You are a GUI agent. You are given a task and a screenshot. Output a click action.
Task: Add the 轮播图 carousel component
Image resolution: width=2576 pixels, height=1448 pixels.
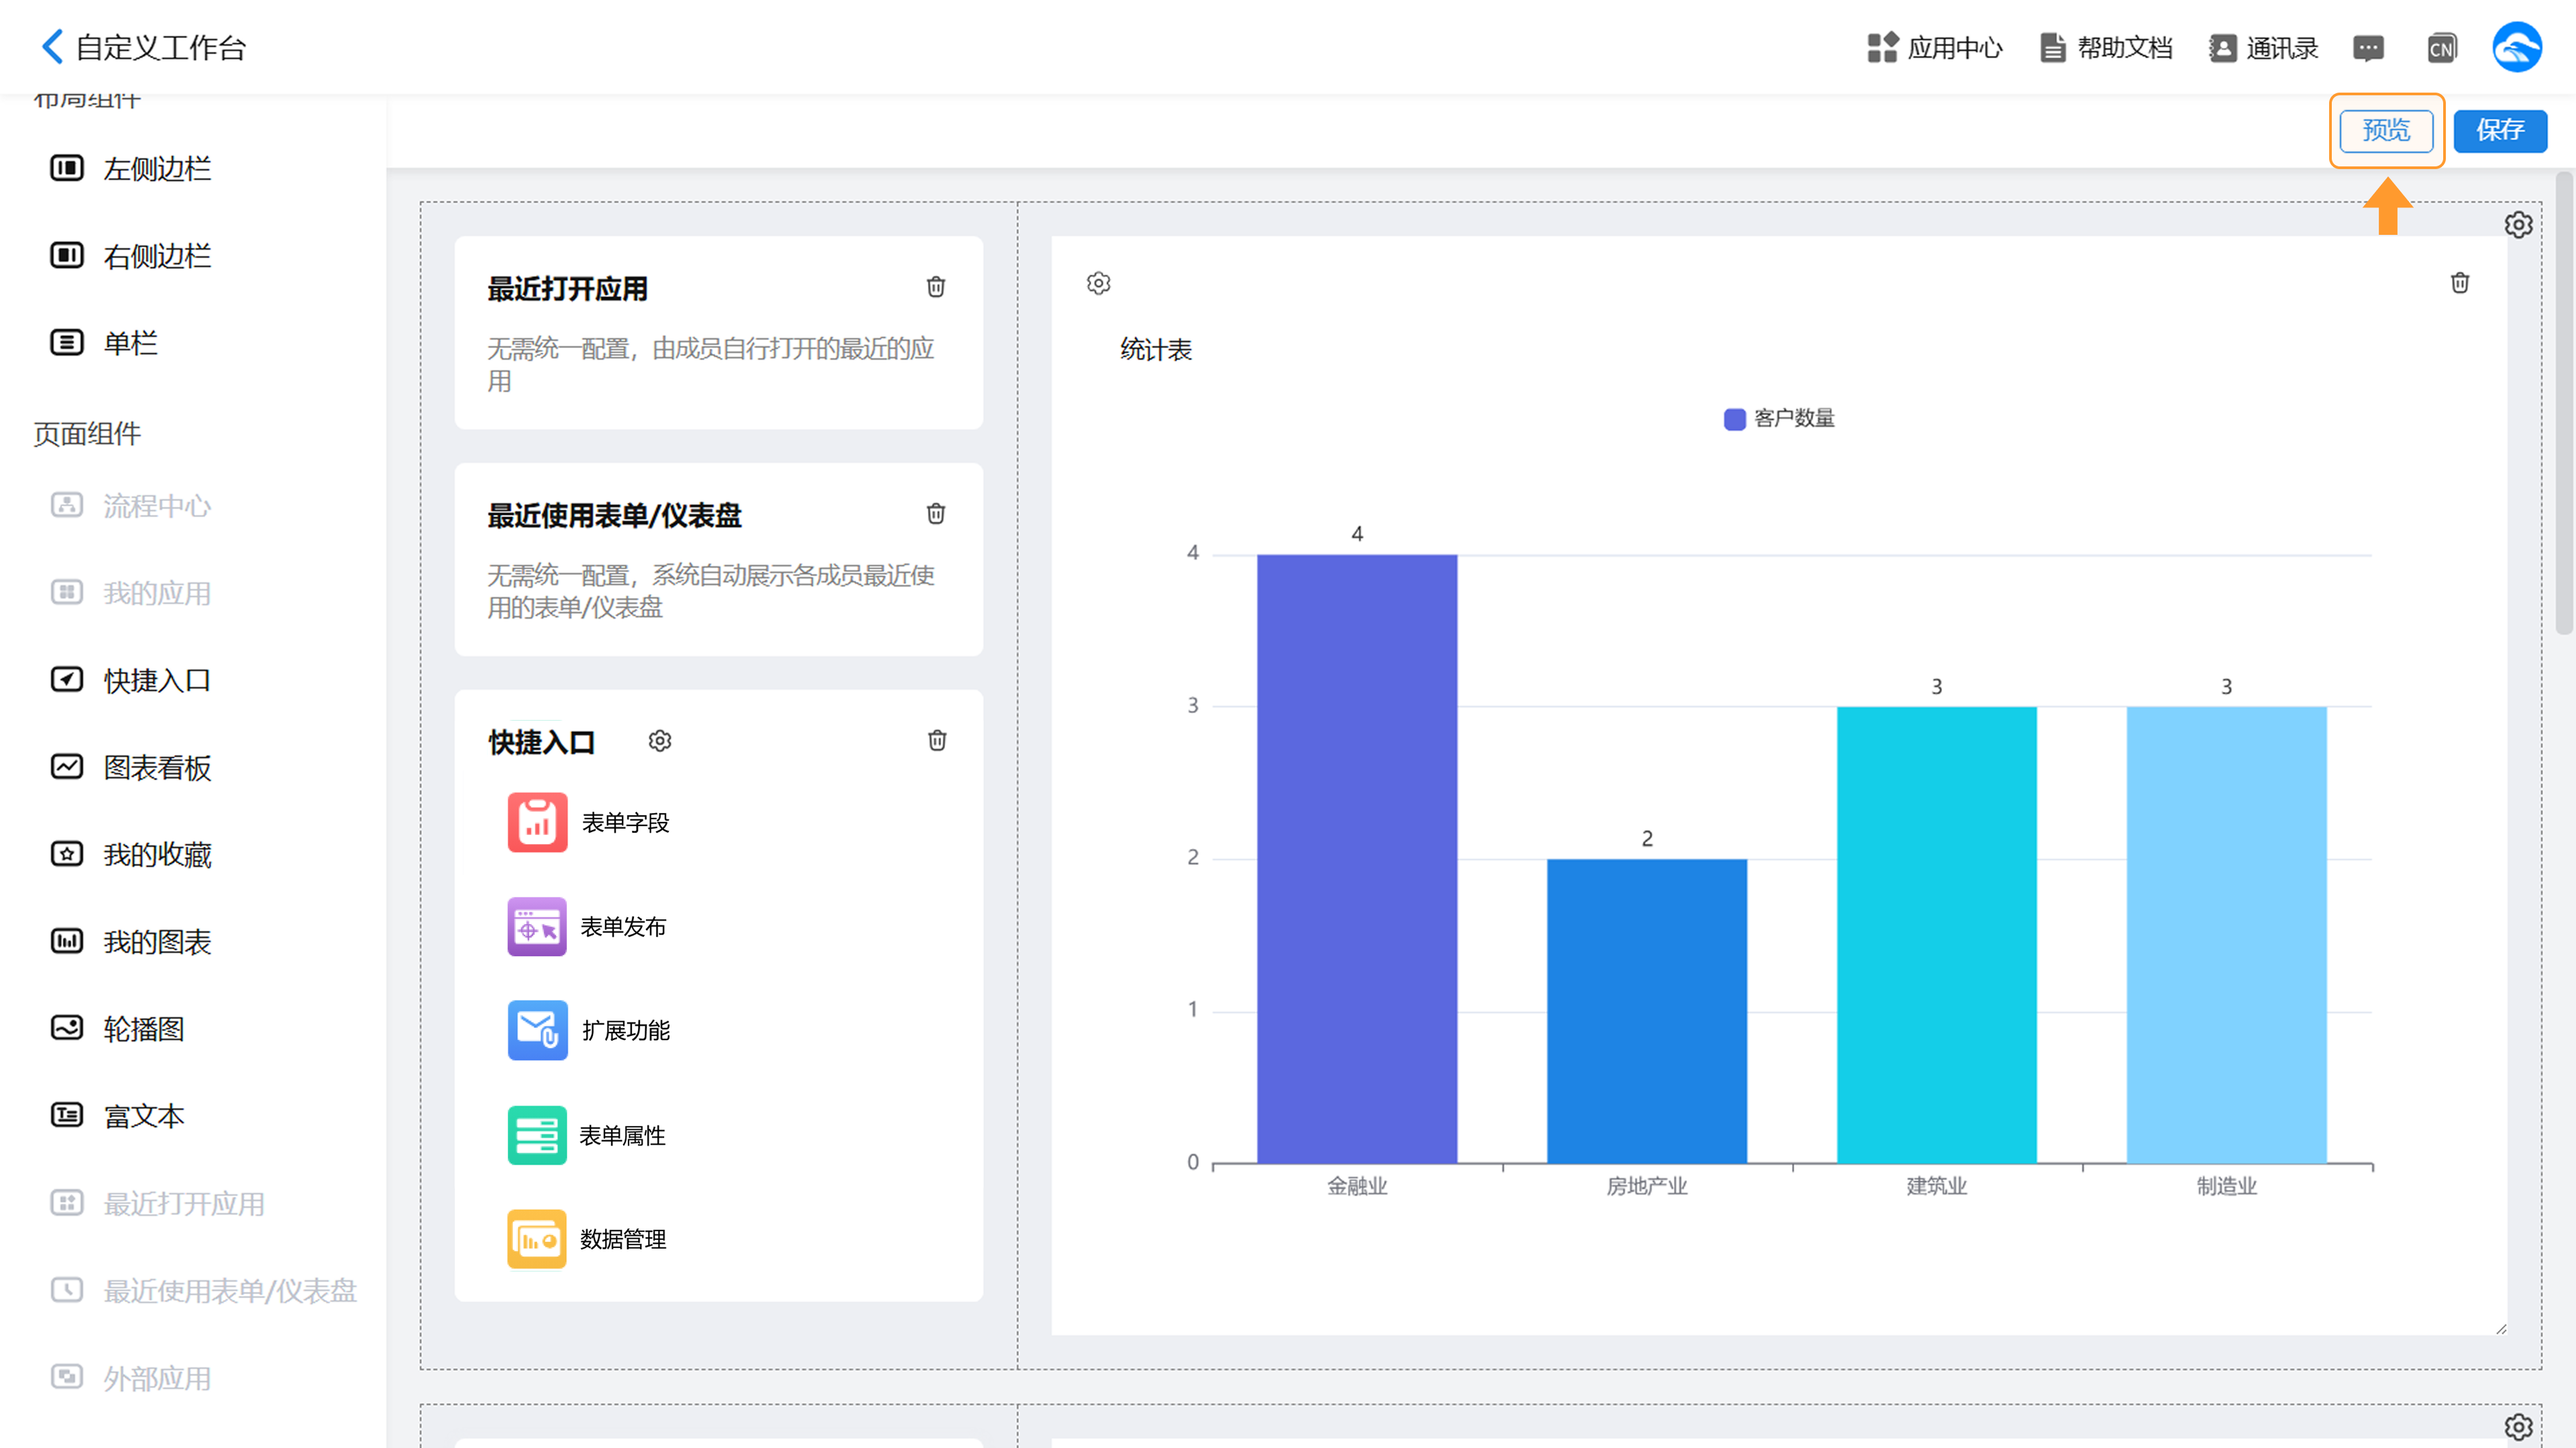[x=117, y=1029]
